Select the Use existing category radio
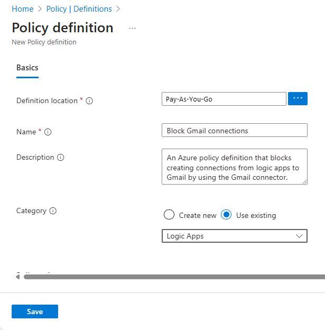The width and height of the screenshot is (325, 330). click(227, 215)
